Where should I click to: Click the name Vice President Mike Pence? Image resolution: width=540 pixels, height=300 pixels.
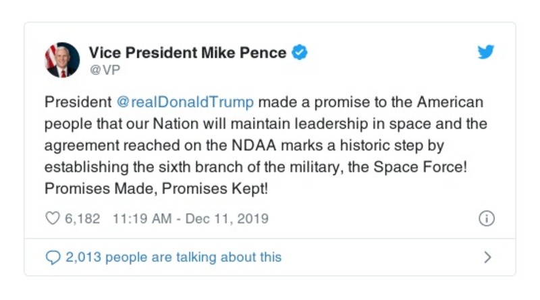[188, 53]
